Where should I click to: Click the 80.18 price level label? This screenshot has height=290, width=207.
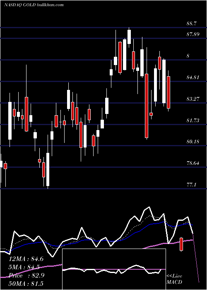(x=193, y=142)
